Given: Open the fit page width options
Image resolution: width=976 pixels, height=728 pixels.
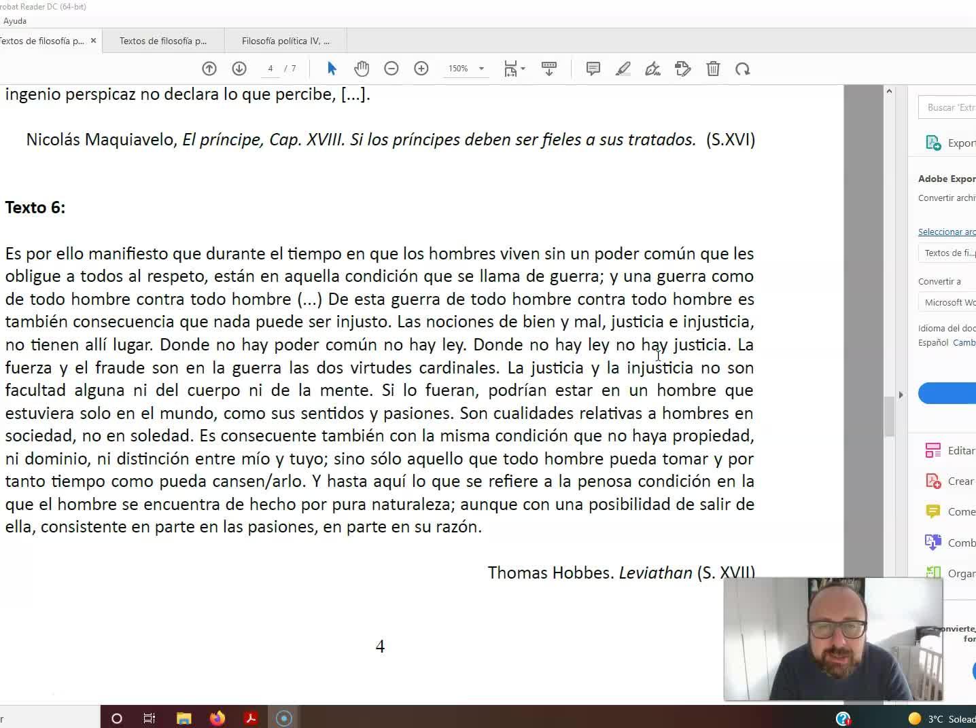Looking at the screenshot, I should click(514, 69).
